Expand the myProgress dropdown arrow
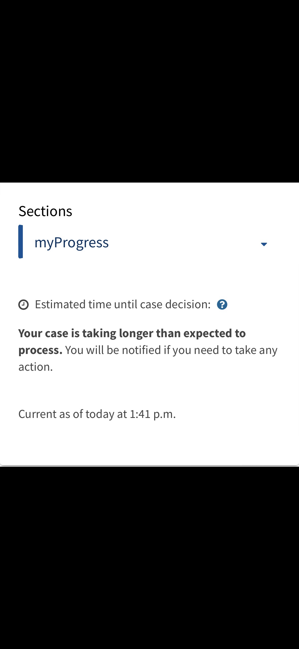 (264, 244)
